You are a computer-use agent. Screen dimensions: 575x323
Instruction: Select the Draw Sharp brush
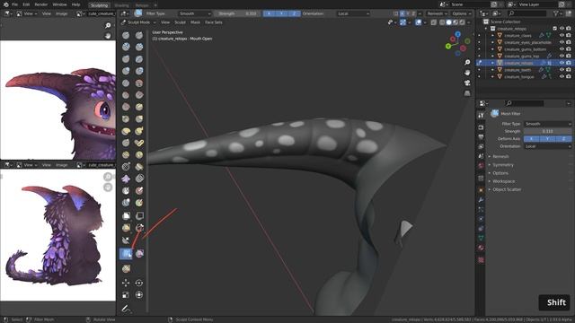click(139, 35)
